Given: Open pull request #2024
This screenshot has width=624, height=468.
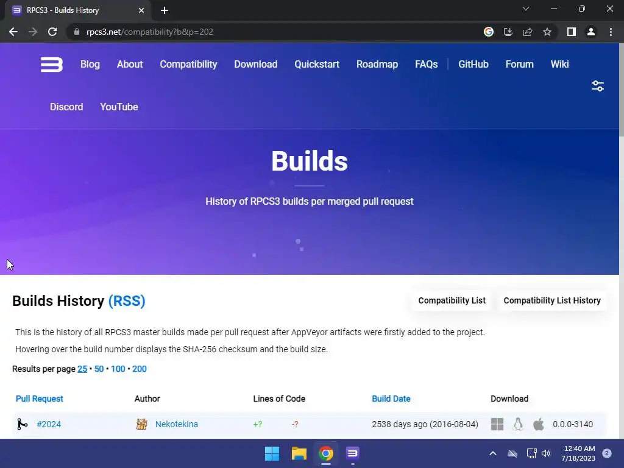Looking at the screenshot, I should click(49, 424).
